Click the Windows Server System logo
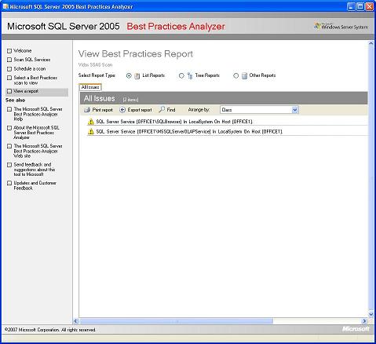 tap(341, 27)
